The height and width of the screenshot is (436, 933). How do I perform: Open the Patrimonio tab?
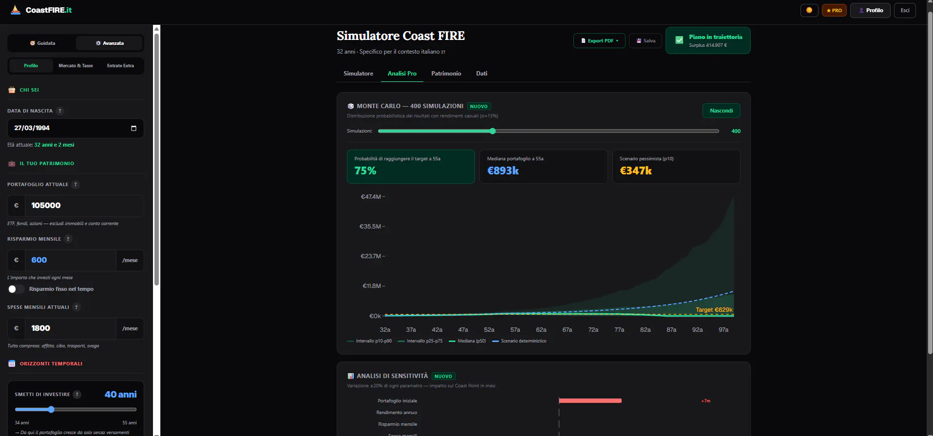tap(446, 74)
